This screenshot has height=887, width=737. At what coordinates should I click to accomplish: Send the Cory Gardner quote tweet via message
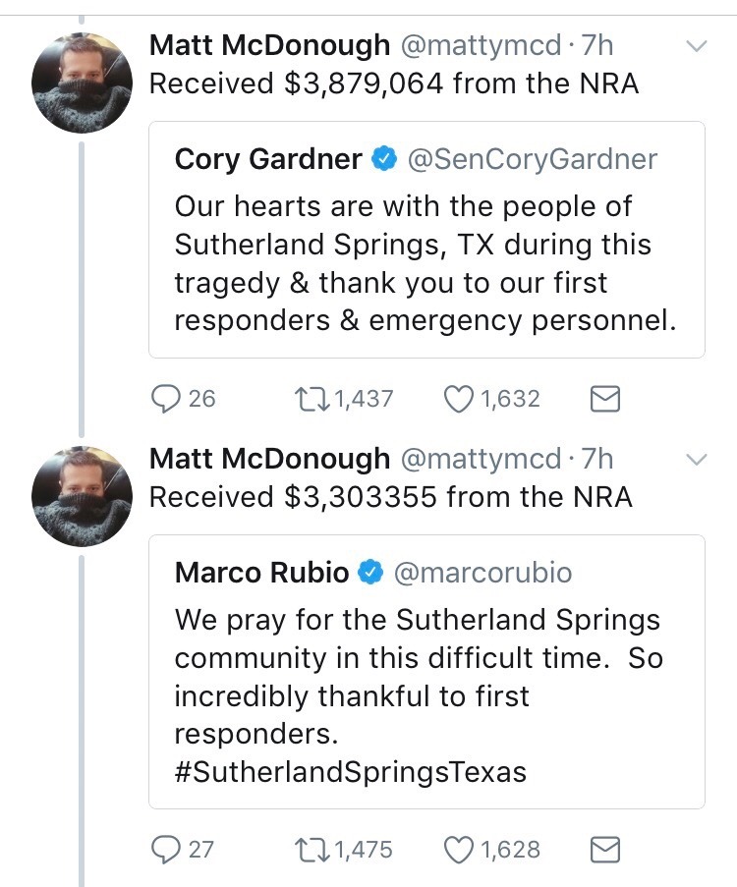[x=604, y=398]
